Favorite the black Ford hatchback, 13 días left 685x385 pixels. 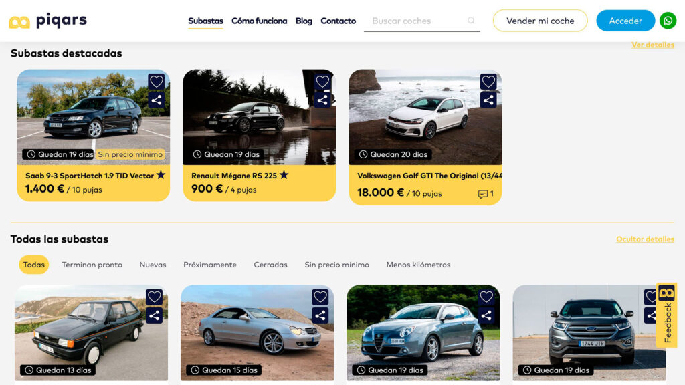tap(155, 297)
